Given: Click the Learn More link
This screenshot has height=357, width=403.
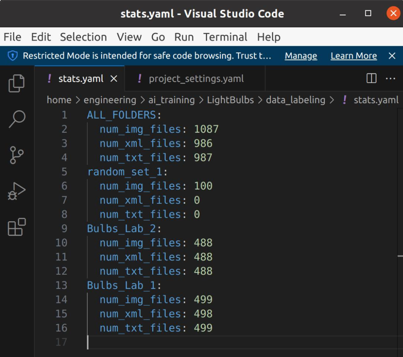Looking at the screenshot, I should pos(353,56).
